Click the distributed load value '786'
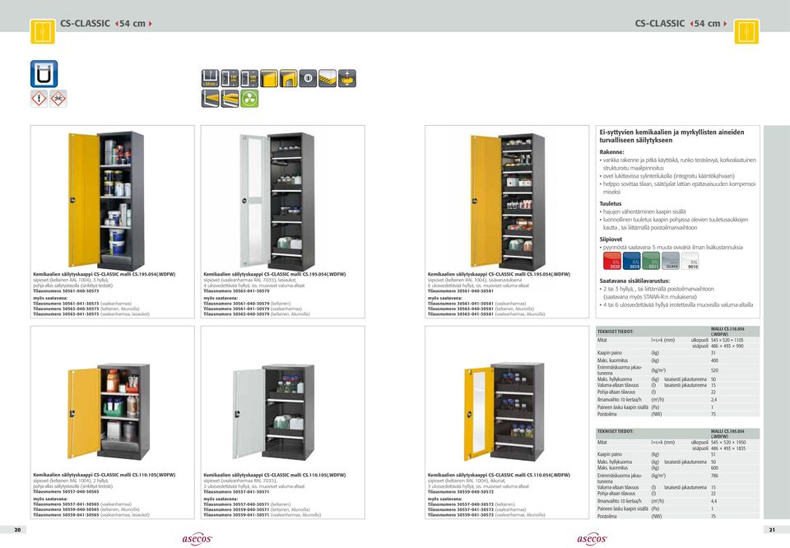The height and width of the screenshot is (548, 790). 714,476
